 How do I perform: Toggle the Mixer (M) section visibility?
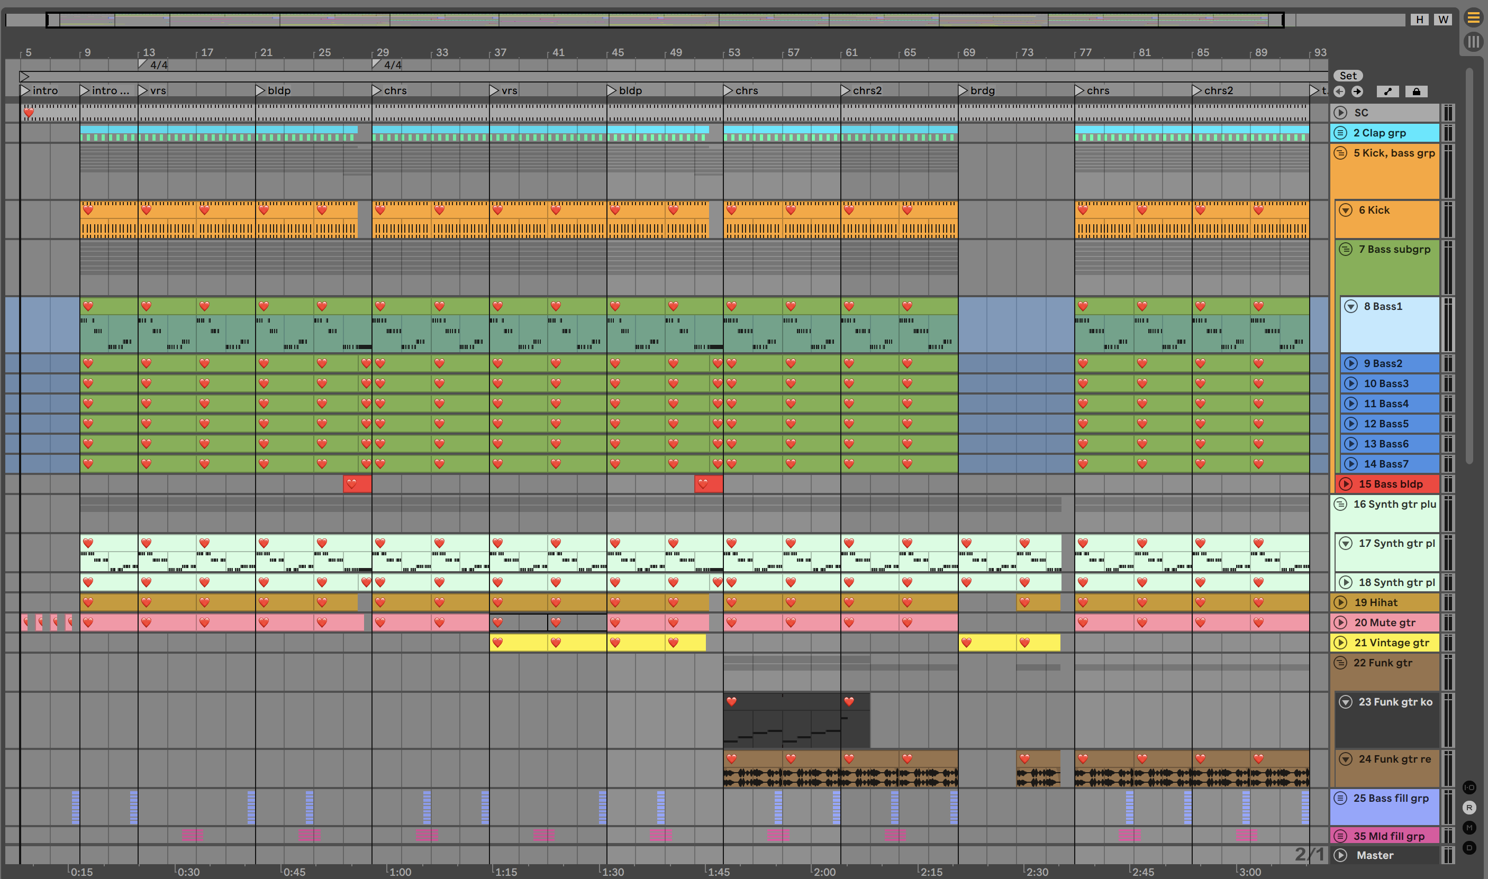coord(1469,828)
